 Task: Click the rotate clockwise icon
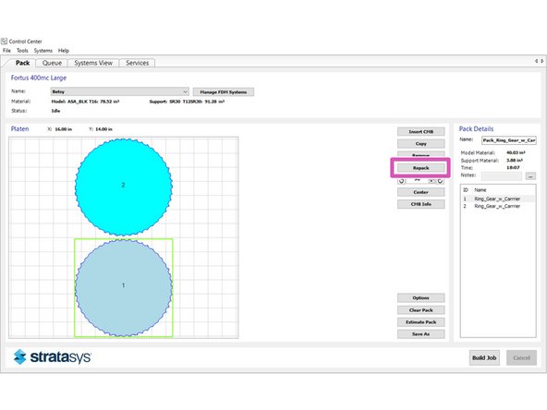[441, 181]
